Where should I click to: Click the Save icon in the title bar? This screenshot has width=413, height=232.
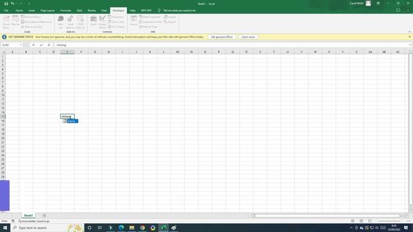click(6, 4)
